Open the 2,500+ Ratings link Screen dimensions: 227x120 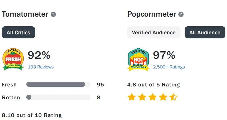coord(169,67)
